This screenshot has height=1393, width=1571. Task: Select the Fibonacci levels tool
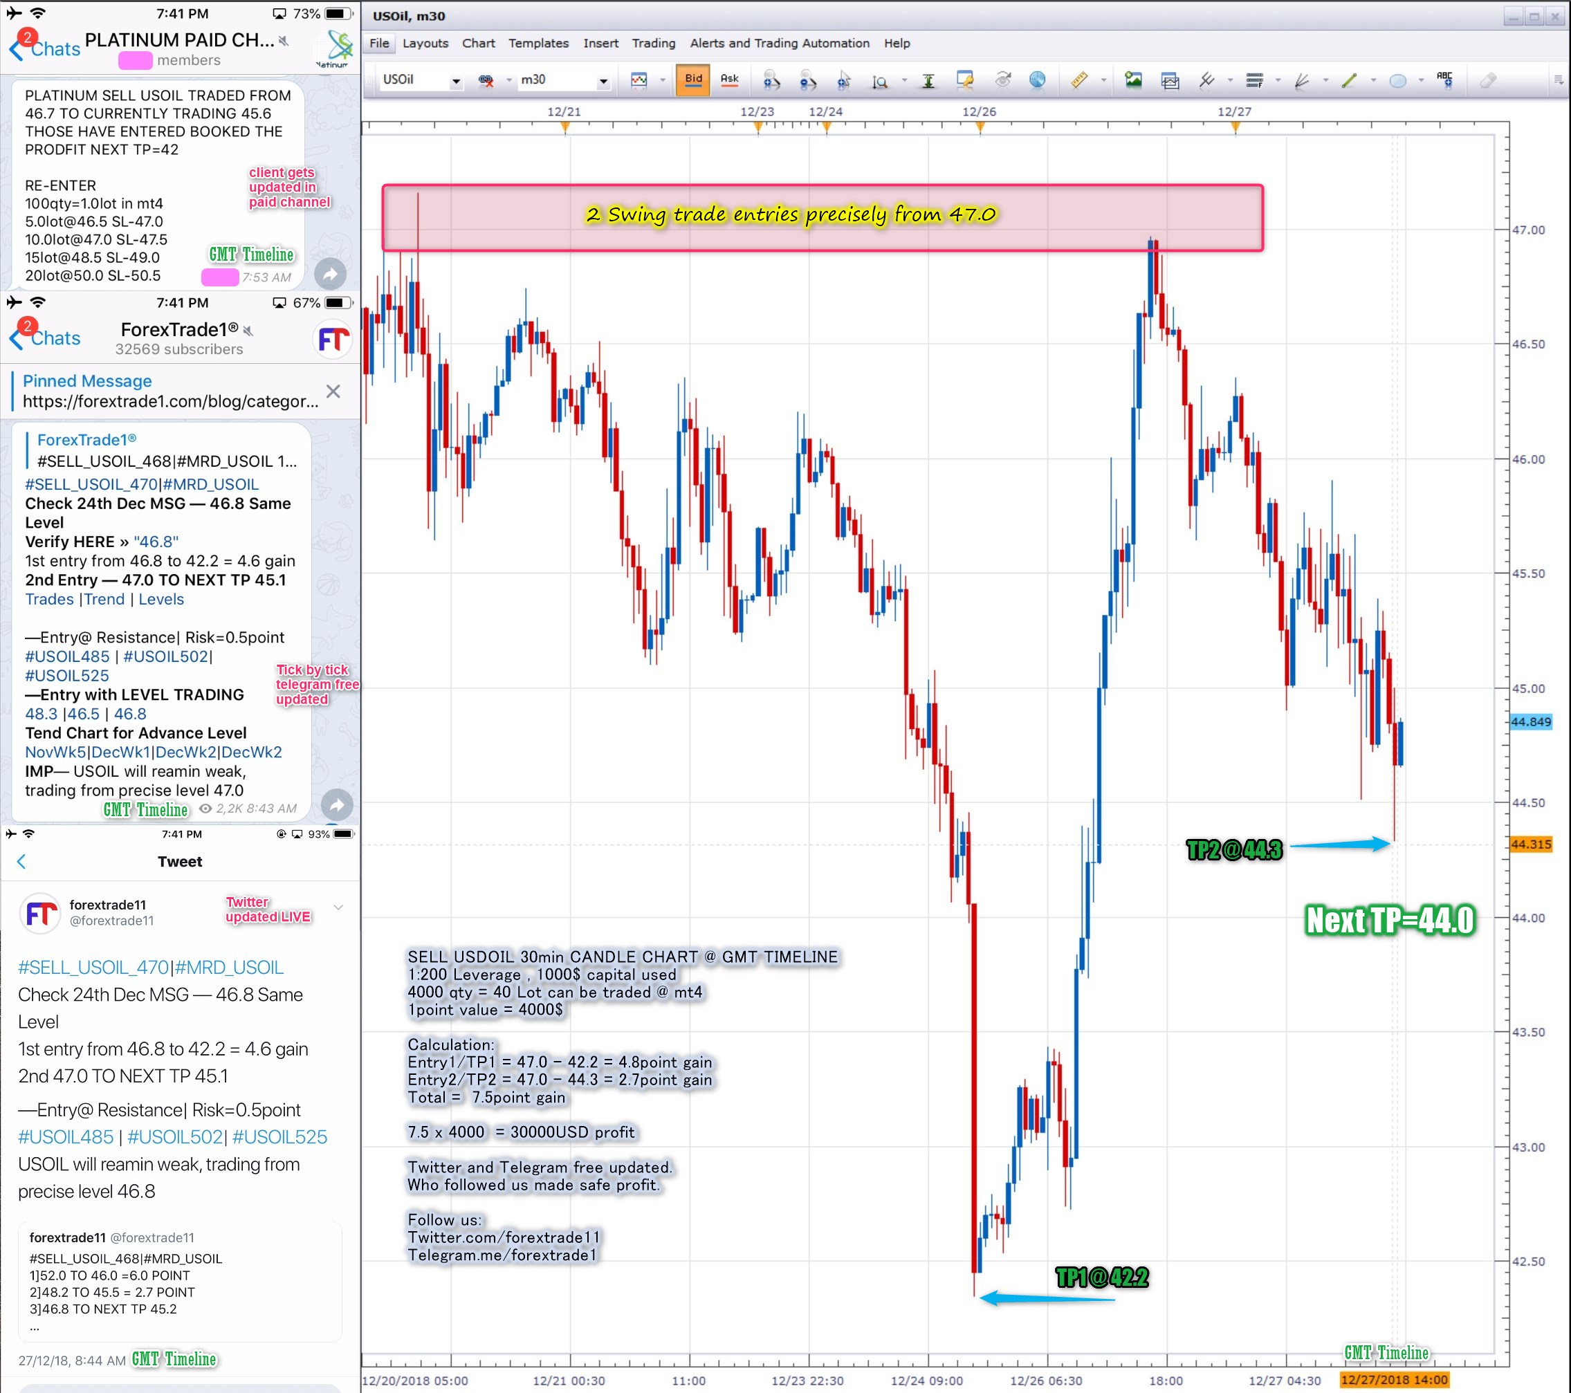click(1254, 80)
